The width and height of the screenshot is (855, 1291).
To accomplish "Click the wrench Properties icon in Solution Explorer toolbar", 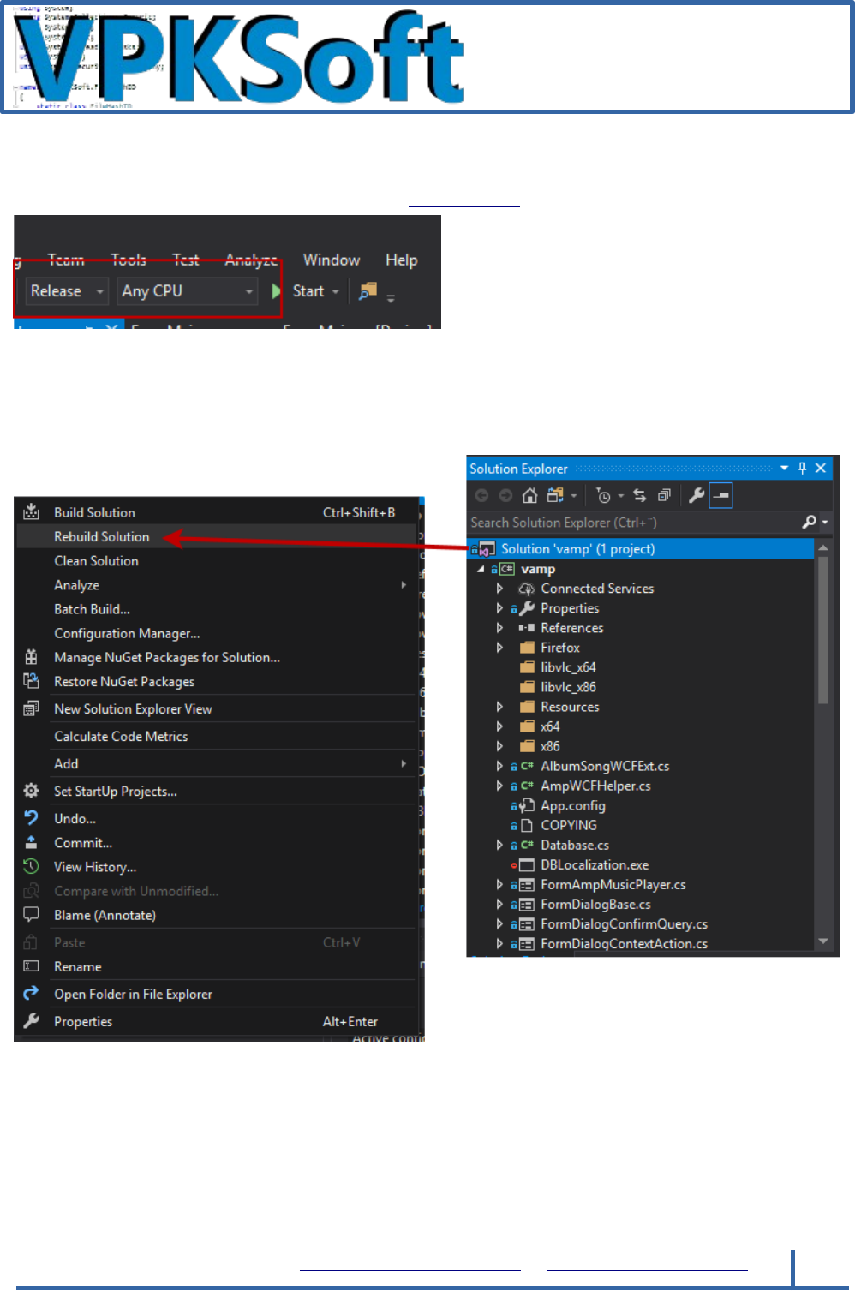I will point(697,495).
